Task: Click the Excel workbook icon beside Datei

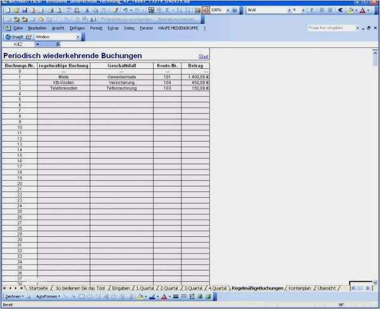Action: (x=8, y=28)
